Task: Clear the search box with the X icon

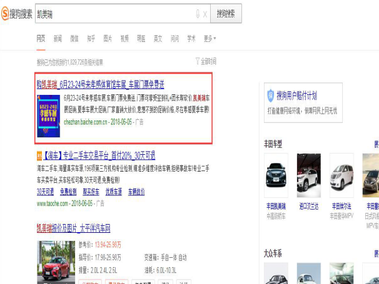Action: (205, 14)
